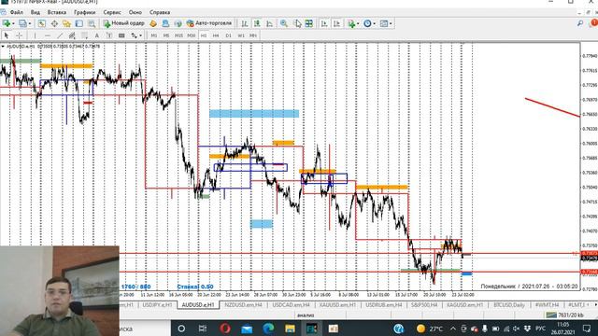Open the Файл menu
The width and height of the screenshot is (598, 336).
click(16, 12)
